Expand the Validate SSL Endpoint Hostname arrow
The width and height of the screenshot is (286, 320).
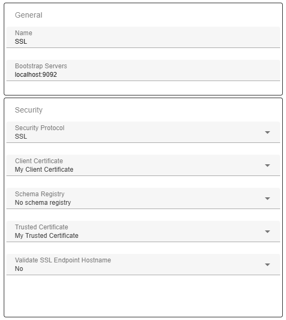point(267,265)
